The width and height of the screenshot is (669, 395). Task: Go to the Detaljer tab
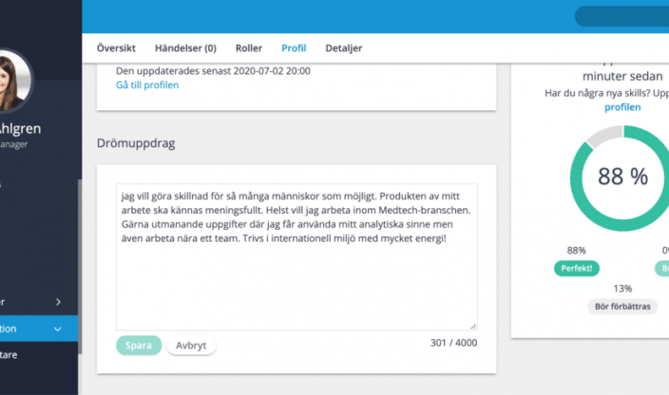343,47
